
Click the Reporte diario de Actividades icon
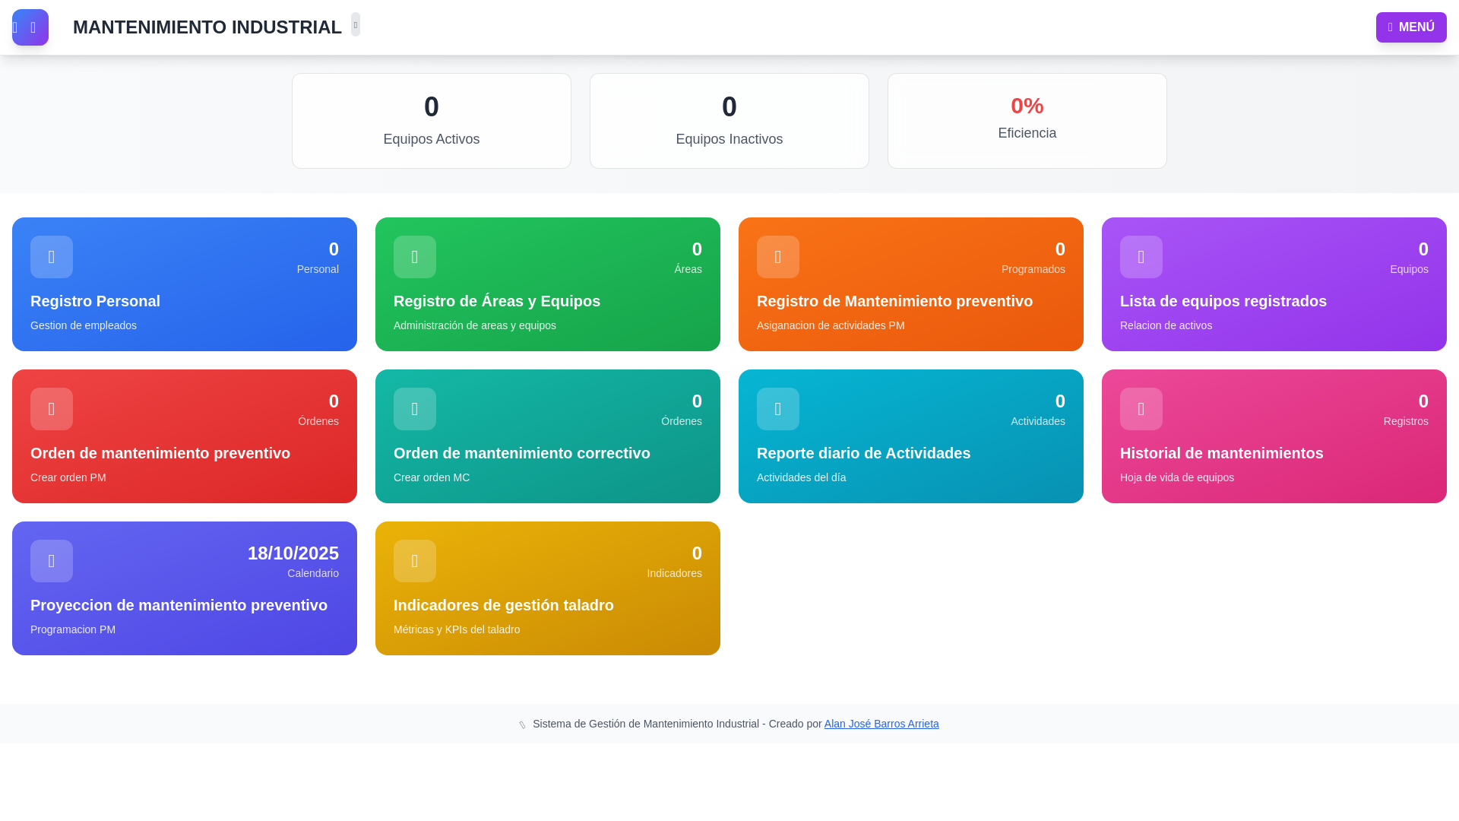coord(778,409)
